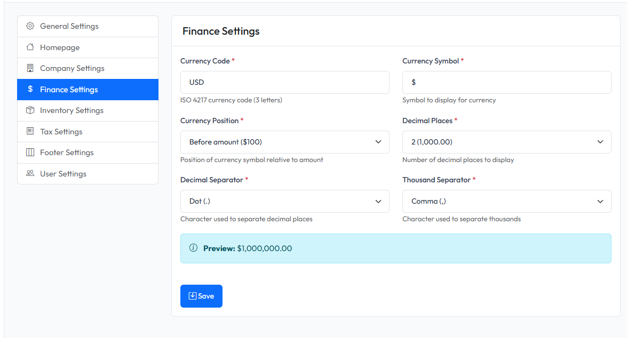Click the info icon in the preview banner

(193, 248)
